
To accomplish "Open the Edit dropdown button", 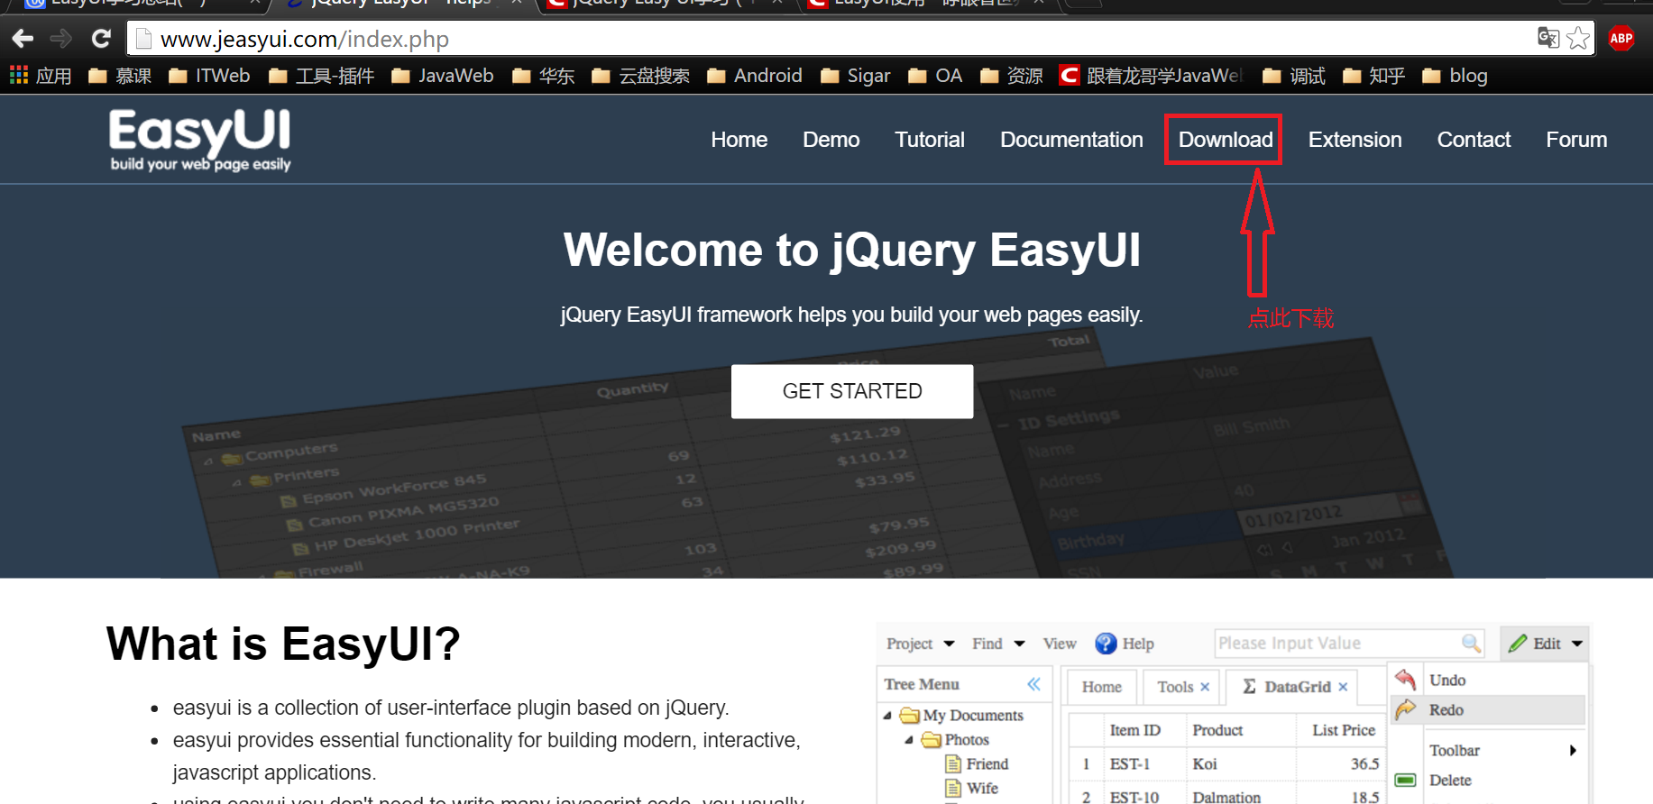I will click(x=1545, y=644).
